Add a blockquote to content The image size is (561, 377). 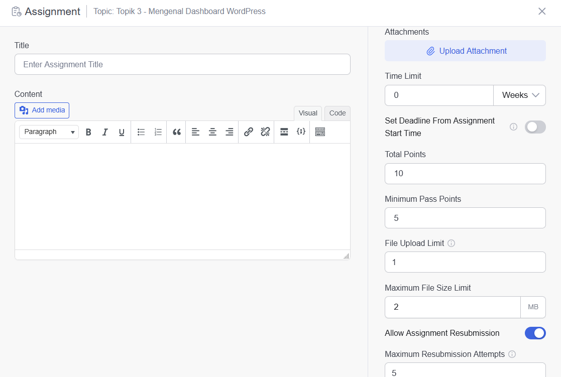pyautogui.click(x=176, y=132)
